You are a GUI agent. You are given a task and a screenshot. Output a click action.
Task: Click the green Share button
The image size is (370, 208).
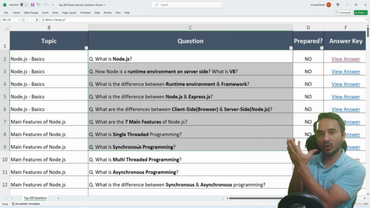point(361,13)
